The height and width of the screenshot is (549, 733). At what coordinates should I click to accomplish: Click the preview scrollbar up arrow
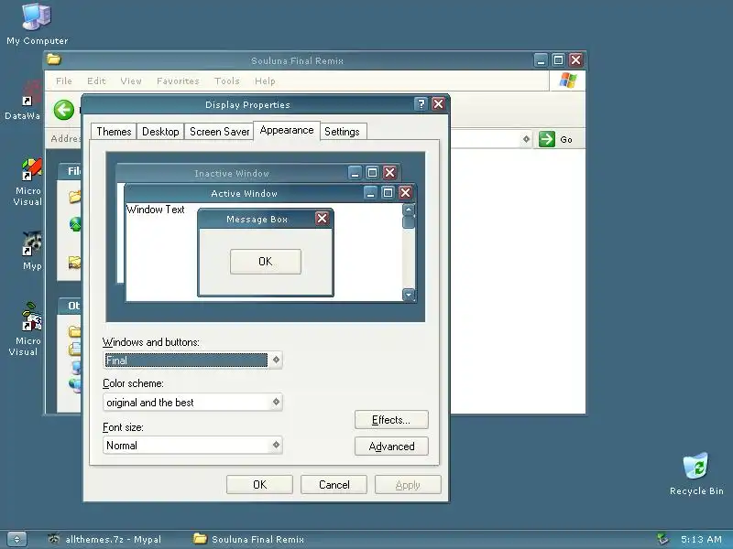point(409,210)
